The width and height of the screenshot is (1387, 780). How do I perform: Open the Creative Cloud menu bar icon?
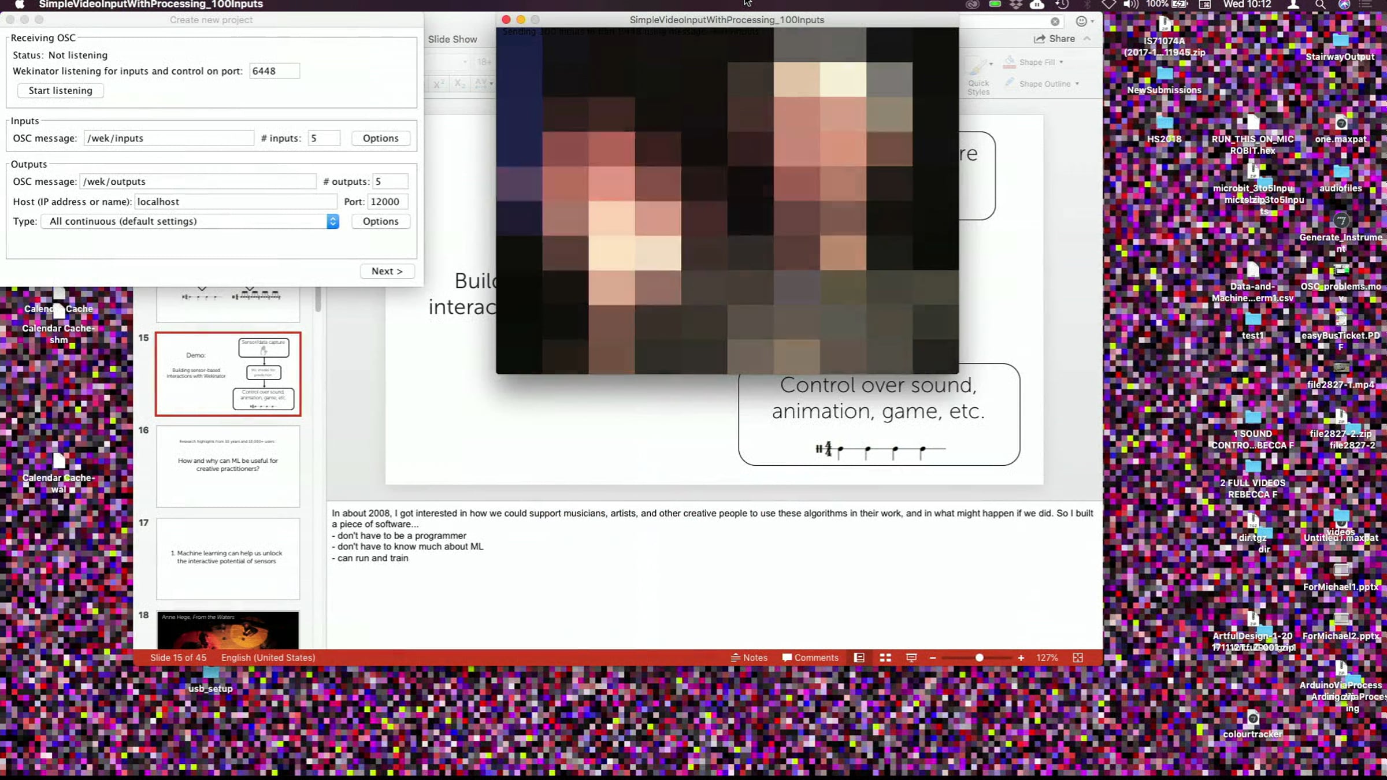pos(972,5)
